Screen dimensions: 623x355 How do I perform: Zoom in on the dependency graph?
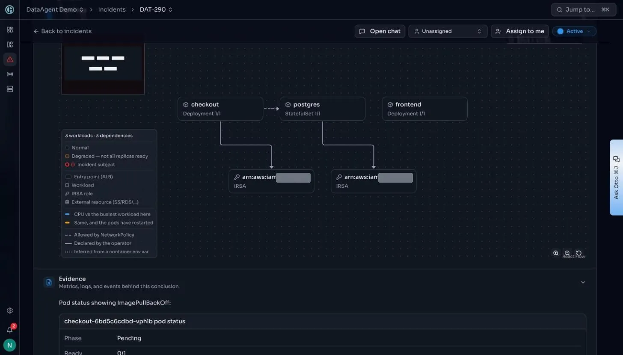pos(556,253)
